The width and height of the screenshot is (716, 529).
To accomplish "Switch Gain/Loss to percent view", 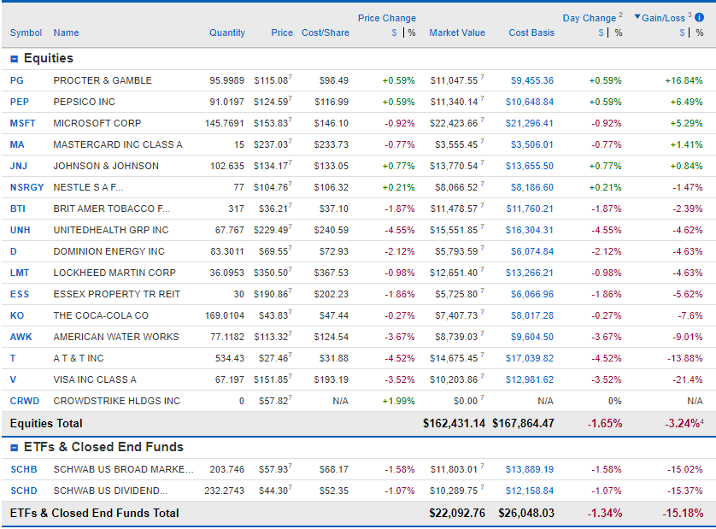I will point(700,32).
